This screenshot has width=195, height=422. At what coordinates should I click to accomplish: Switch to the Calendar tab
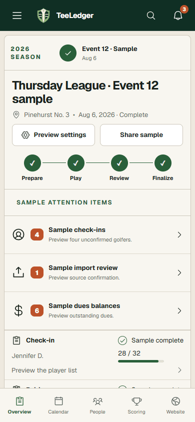pyautogui.click(x=58, y=405)
